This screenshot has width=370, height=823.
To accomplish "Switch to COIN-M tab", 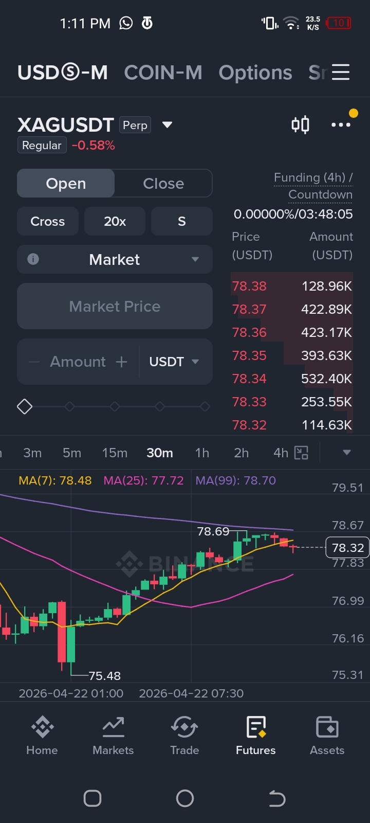I will (163, 73).
